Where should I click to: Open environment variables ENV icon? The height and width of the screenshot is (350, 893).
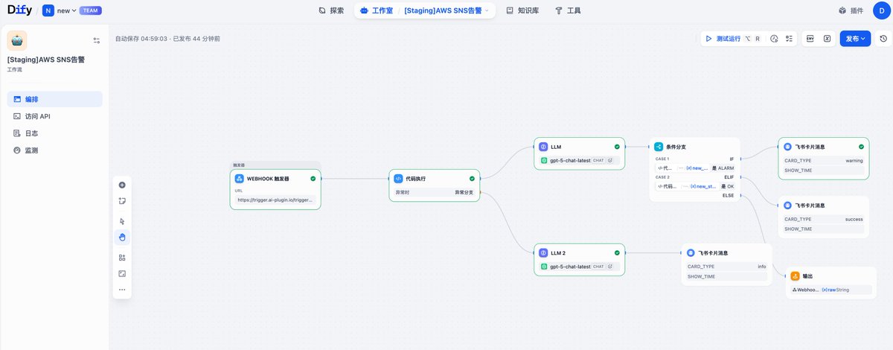[x=810, y=38]
